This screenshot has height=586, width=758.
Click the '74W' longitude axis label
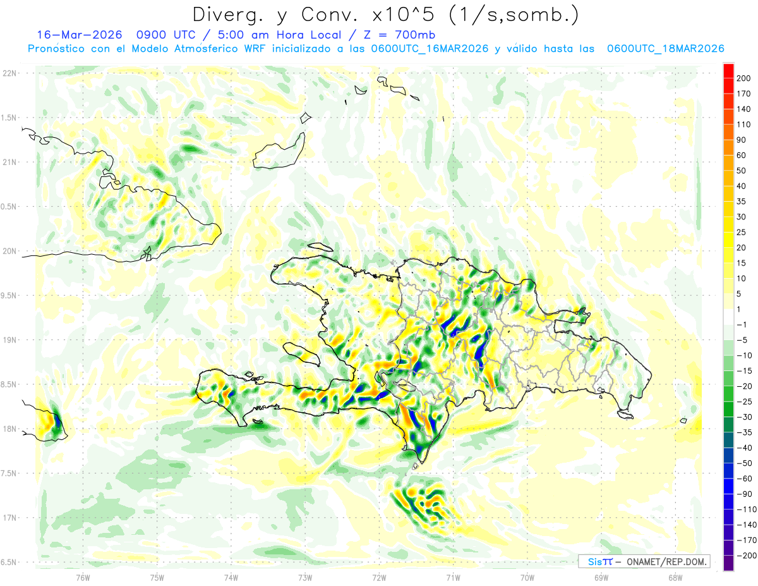[231, 577]
